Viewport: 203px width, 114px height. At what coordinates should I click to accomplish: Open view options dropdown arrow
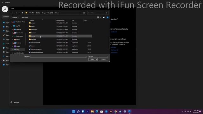coord(100,17)
